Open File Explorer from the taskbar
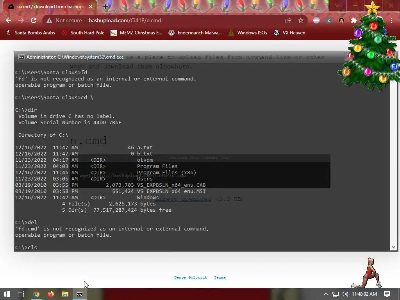 (x=65, y=294)
